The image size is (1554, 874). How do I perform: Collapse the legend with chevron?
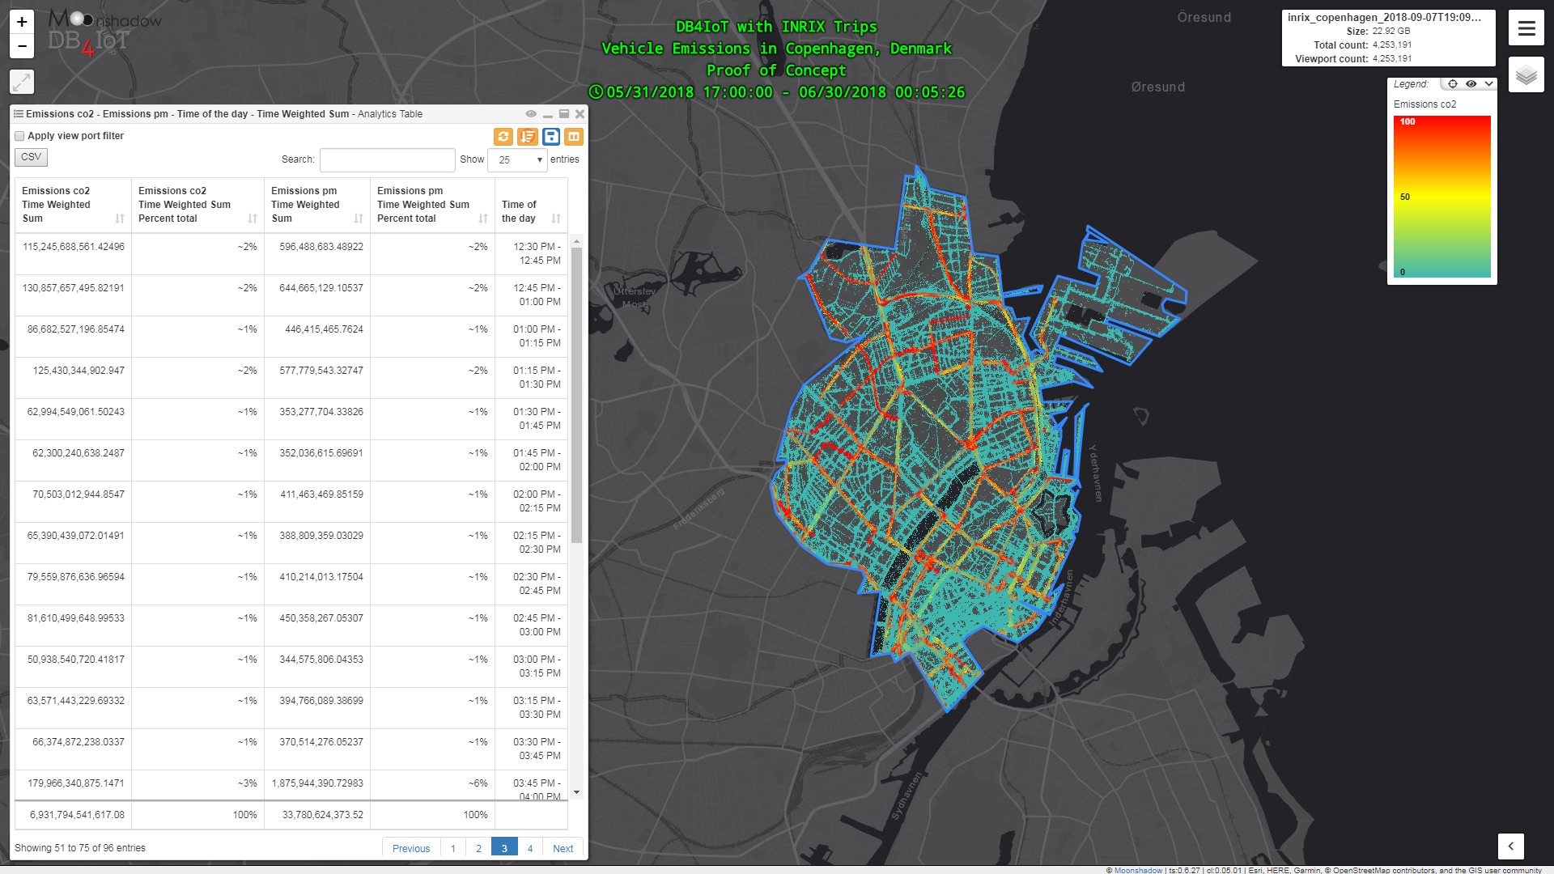tap(1488, 84)
